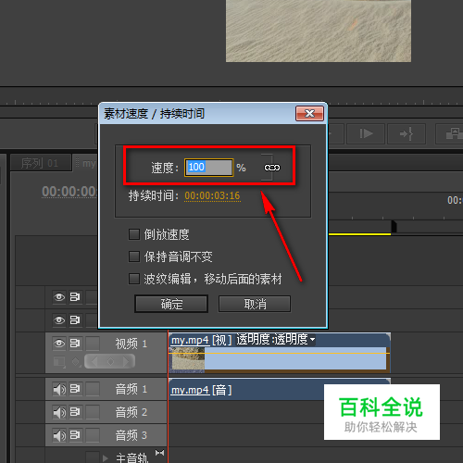
Task: Click the video clip thumbnail in 视频 1
Action: pos(188,359)
